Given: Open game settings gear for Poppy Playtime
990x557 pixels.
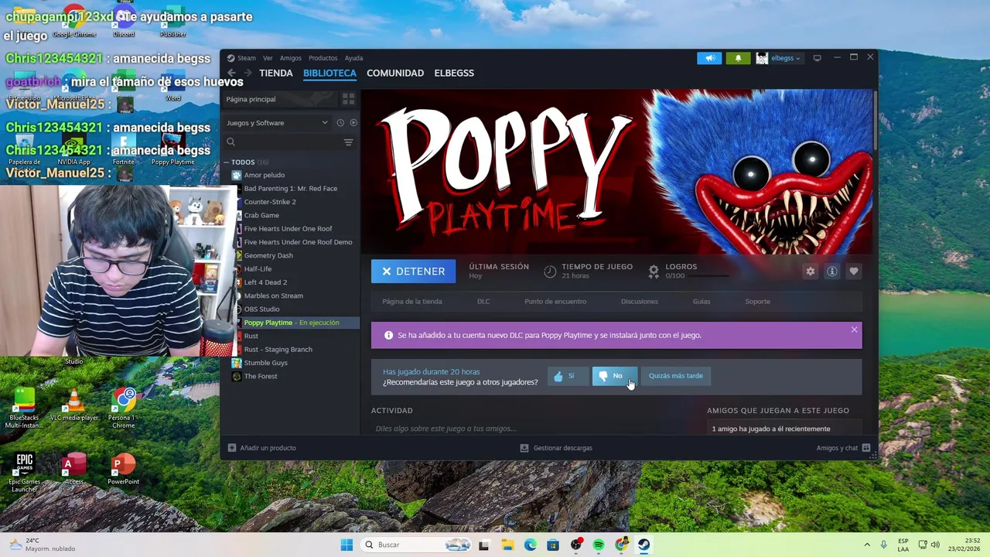Looking at the screenshot, I should point(810,272).
